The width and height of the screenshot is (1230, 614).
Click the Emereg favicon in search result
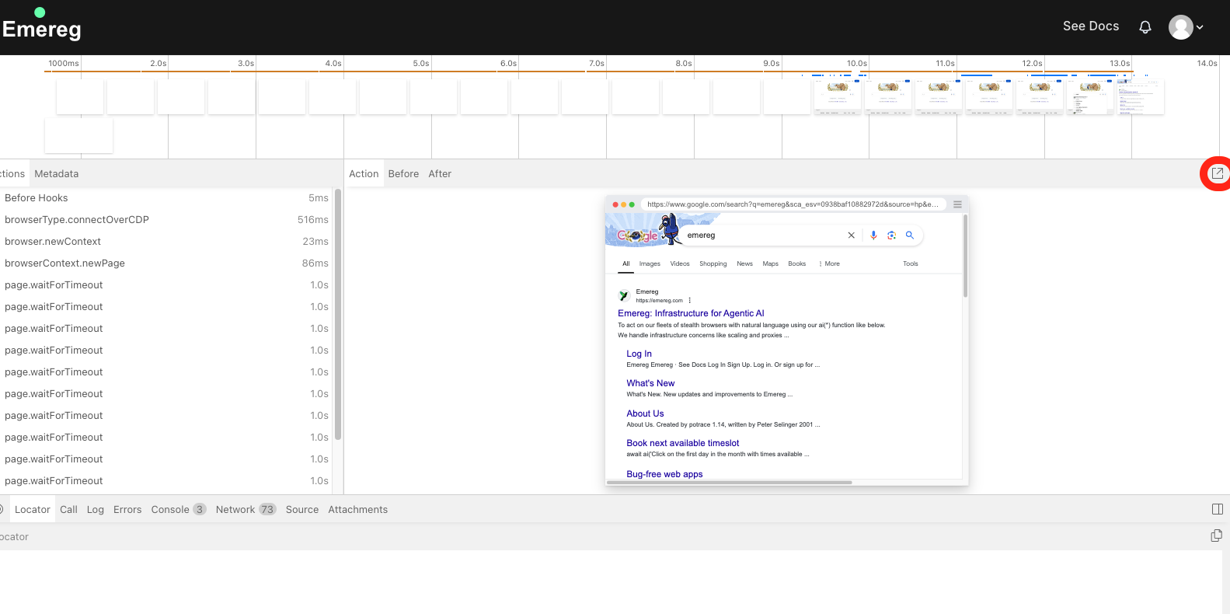pos(624,296)
